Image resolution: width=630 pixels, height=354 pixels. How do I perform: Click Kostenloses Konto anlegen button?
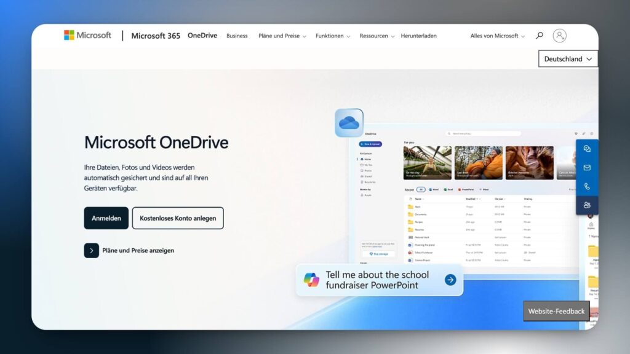178,218
